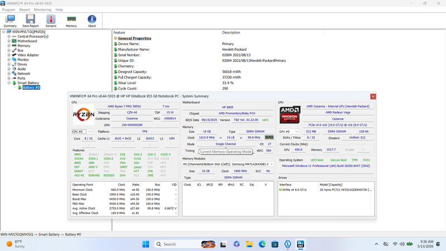Open Copilot icon in taskbar
Image resolution: width=446 pixels, height=251 pixels.
coord(236,244)
